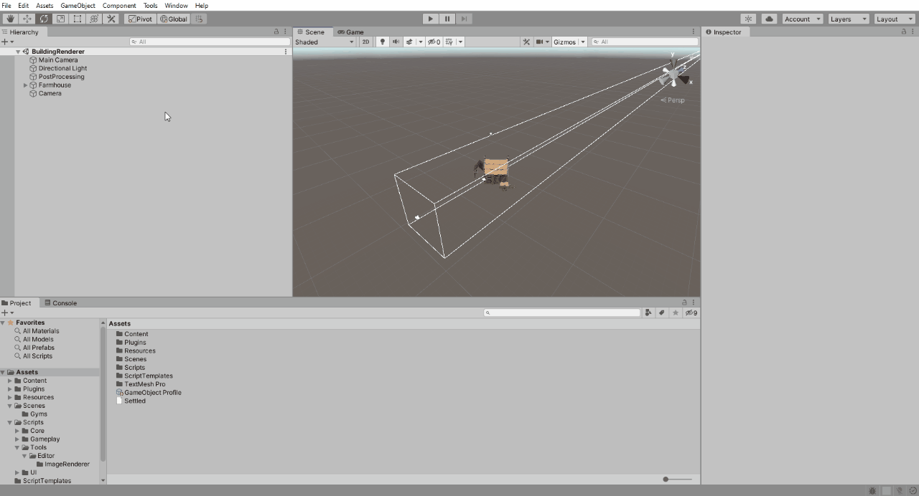This screenshot has height=496, width=919.
Task: Click the Scene view search field
Action: 644,42
